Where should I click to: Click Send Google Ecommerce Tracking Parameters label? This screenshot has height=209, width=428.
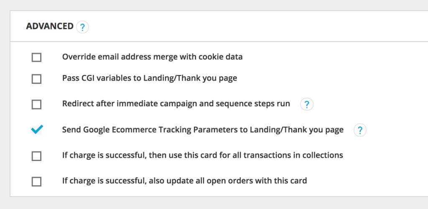pyautogui.click(x=203, y=130)
